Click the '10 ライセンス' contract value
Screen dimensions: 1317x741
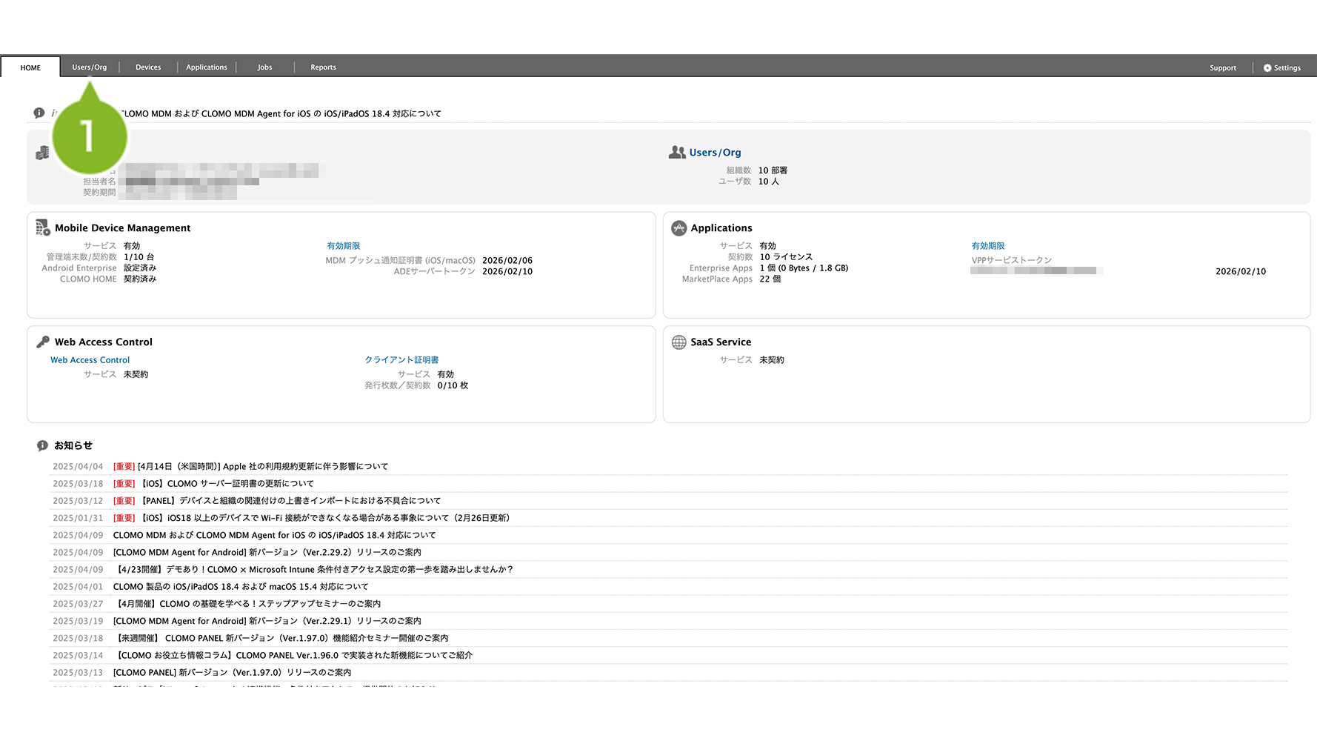[786, 257]
